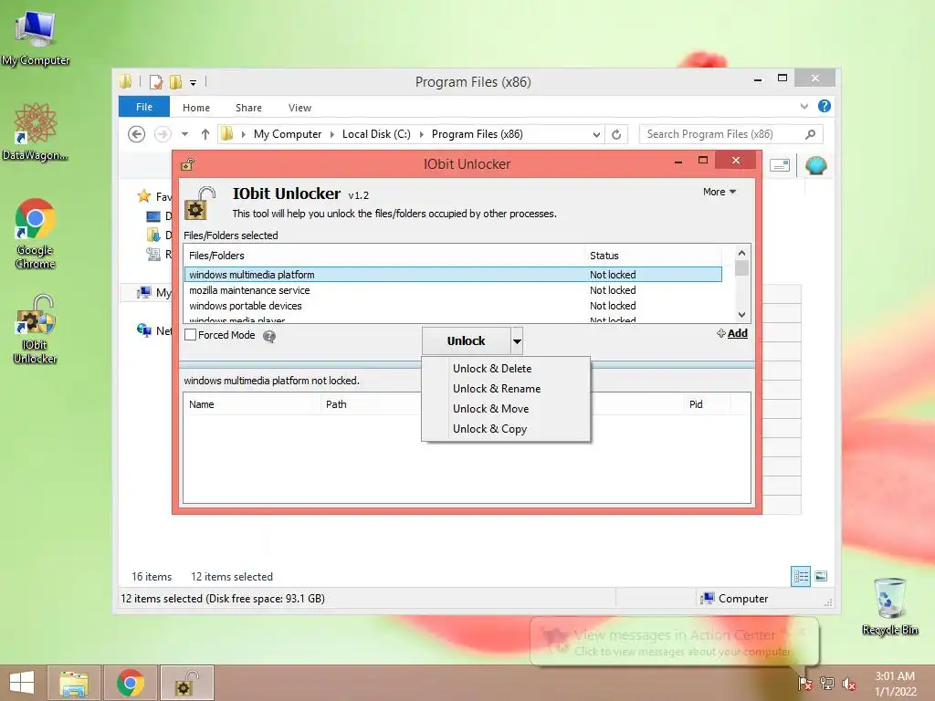Viewport: 935px width, 701px height.
Task: Open the More dropdown in IObit Unlocker
Action: 720,192
